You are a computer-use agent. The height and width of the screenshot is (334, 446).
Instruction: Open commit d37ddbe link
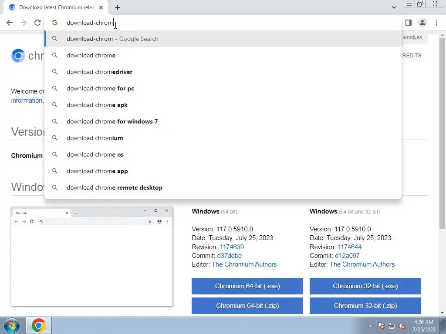(x=229, y=256)
